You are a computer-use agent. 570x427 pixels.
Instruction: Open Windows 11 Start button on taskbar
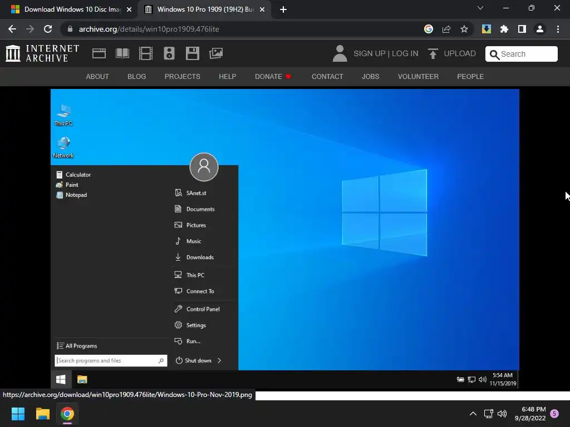[x=18, y=414]
